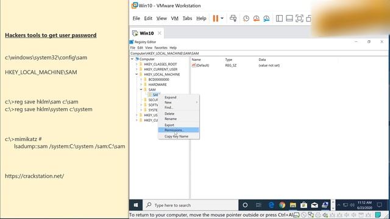Open the Registry Editor View menu
Screen dimensions: 390x219
point(149,47)
